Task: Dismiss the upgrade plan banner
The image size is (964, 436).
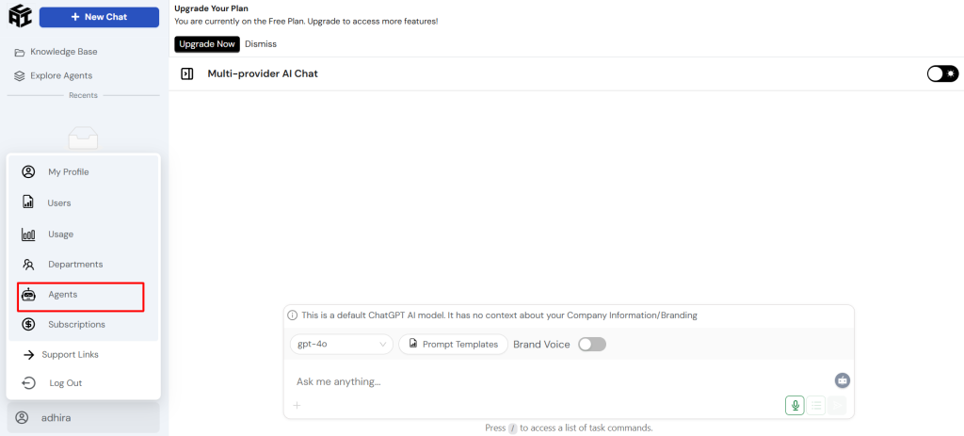Action: click(x=261, y=44)
